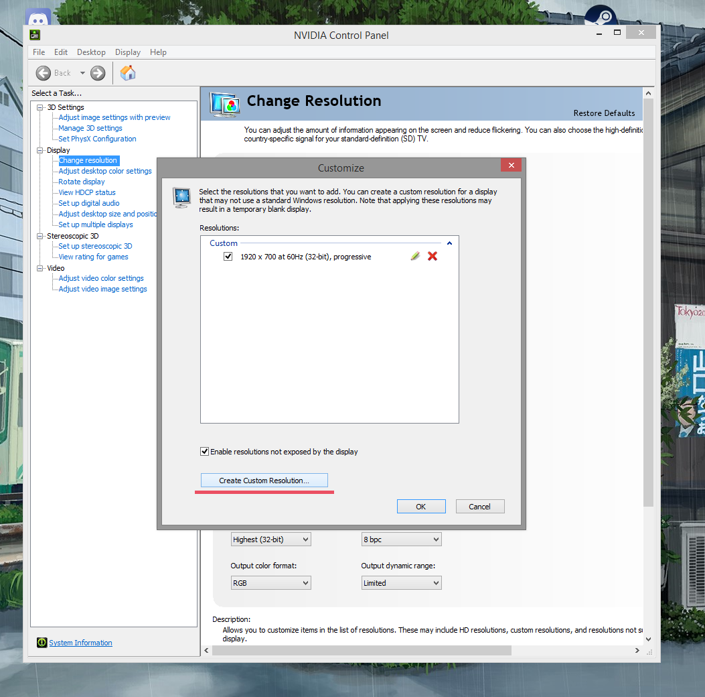This screenshot has height=697, width=705.
Task: Edit the 1920 x 700 custom resolution (pencil)
Action: [415, 256]
